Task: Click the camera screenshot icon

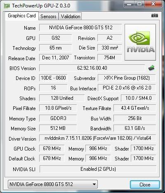Action: [155, 16]
